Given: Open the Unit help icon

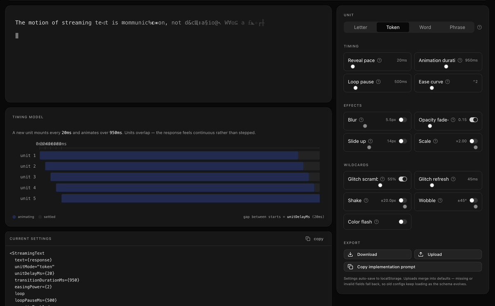Looking at the screenshot, I should pyautogui.click(x=479, y=27).
